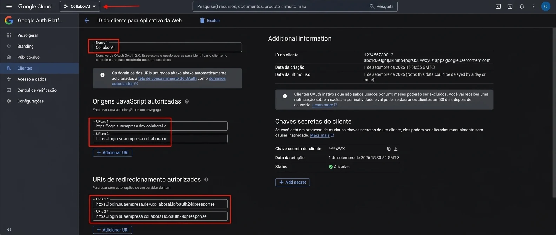Image resolution: width=556 pixels, height=235 pixels.
Task: Click the Google Auth Platform logo
Action: click(9, 20)
